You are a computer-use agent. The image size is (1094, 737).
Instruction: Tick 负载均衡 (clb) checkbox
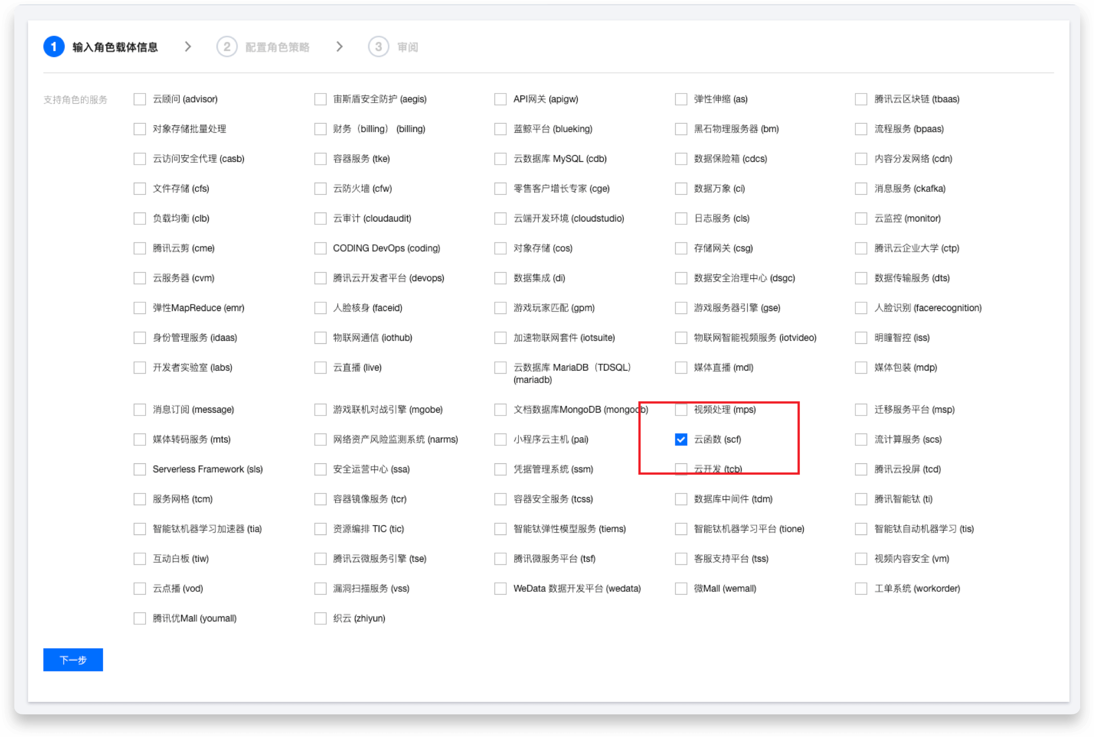[x=140, y=218]
